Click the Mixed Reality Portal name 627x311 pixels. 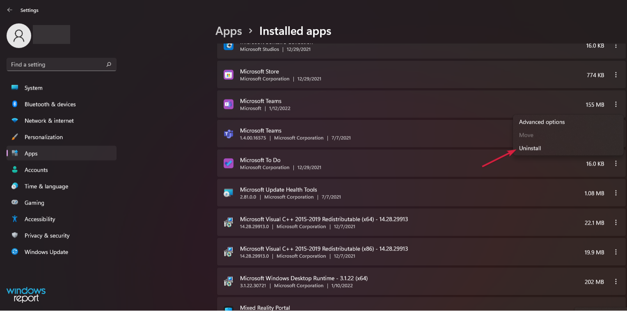pos(265,308)
